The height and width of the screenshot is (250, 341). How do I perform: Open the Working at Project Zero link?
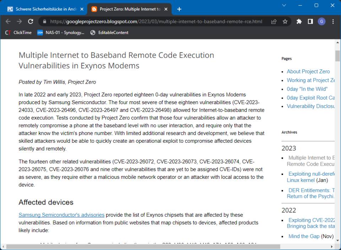click(311, 80)
